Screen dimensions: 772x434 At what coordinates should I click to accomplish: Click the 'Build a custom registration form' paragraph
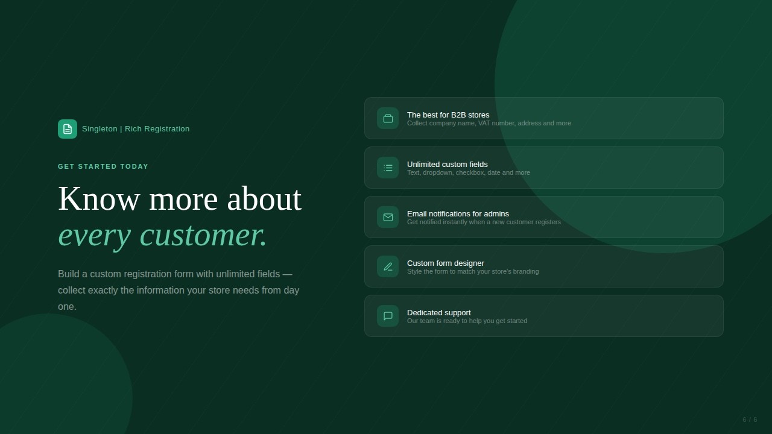[x=179, y=291]
